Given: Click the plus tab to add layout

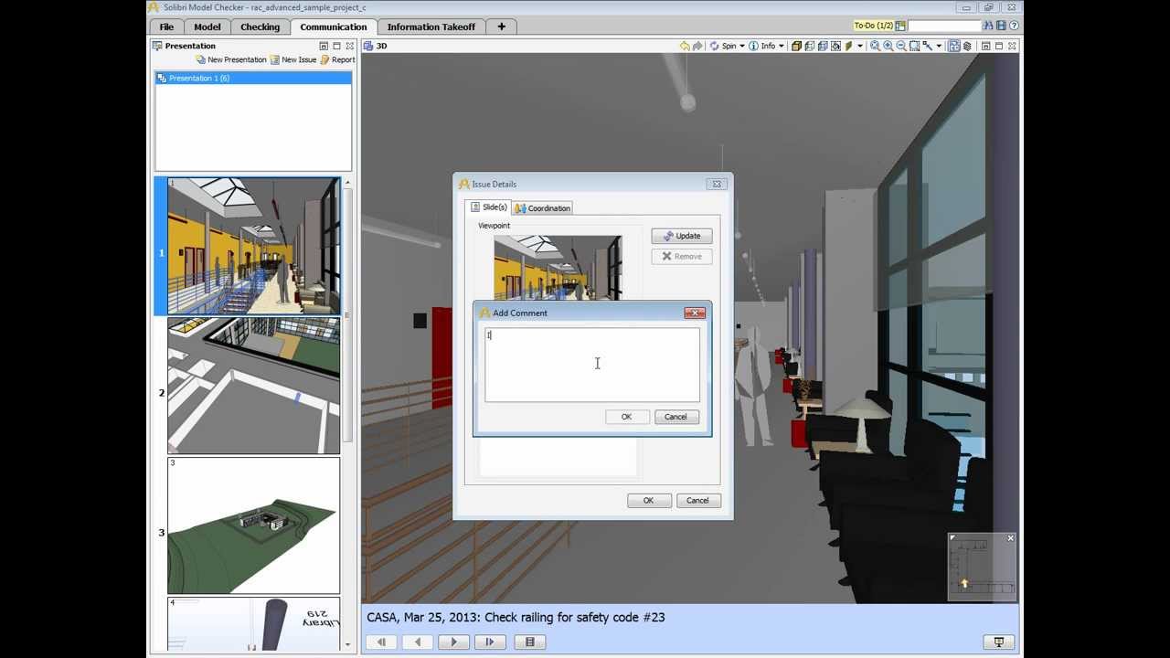Looking at the screenshot, I should [x=501, y=27].
